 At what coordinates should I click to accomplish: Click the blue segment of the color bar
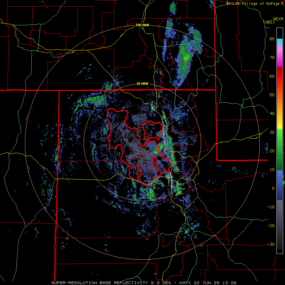click(x=280, y=185)
